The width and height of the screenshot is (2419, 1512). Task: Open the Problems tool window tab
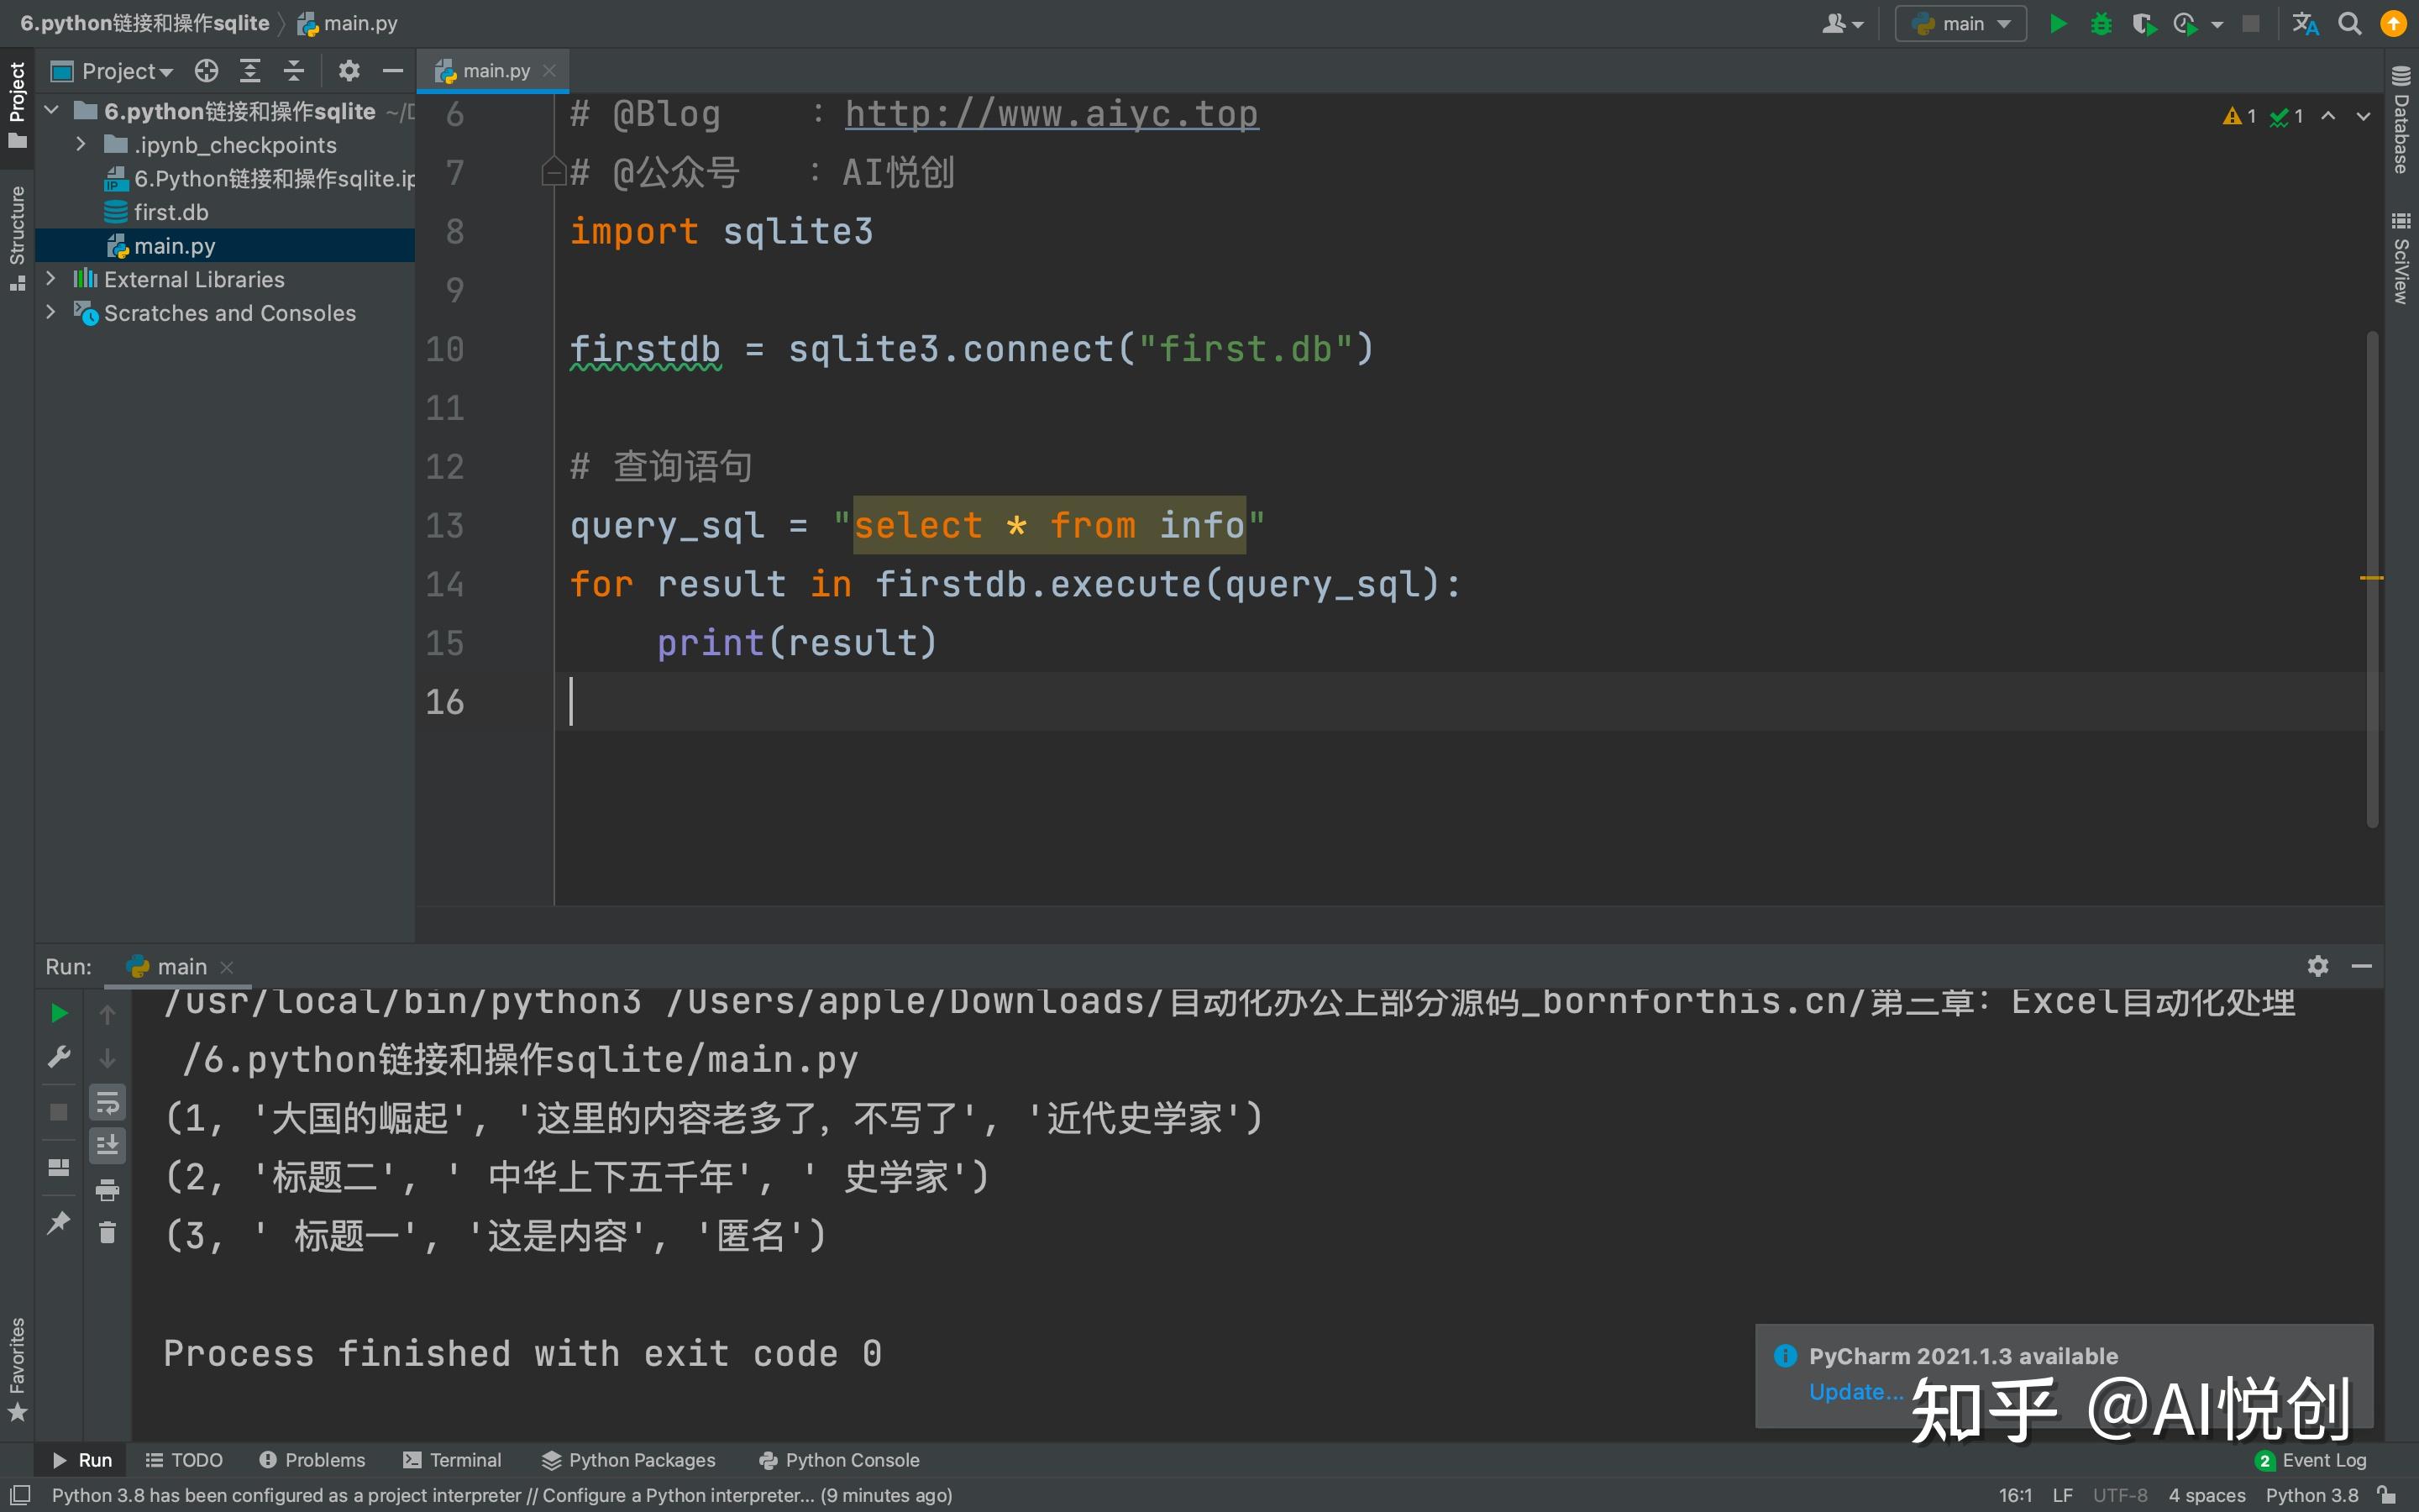(312, 1460)
